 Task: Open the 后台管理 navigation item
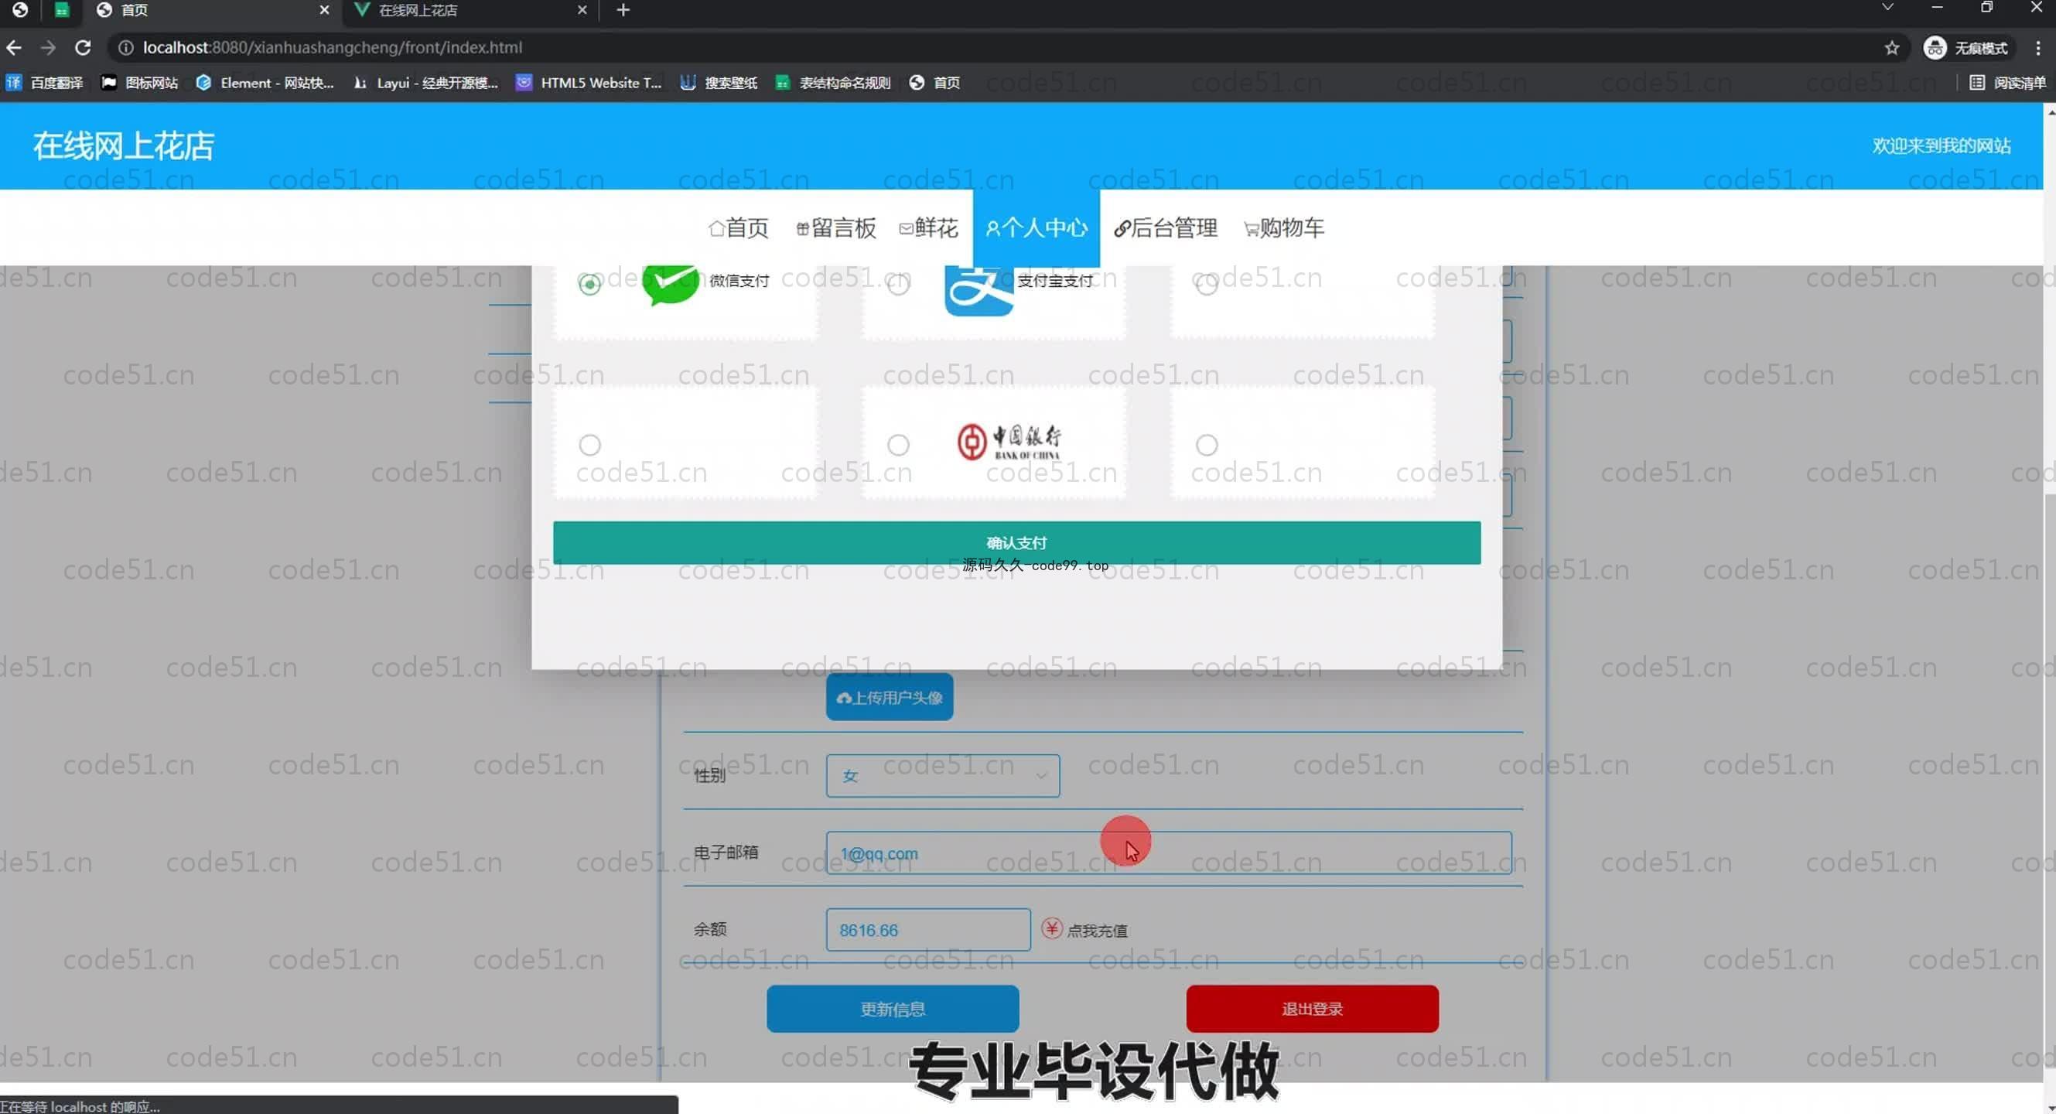pyautogui.click(x=1165, y=228)
